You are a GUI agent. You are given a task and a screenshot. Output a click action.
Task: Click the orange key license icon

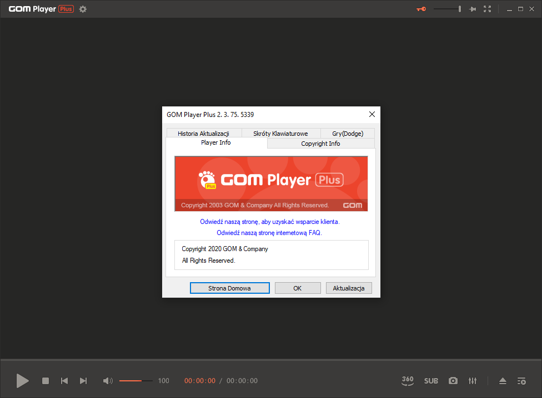pos(421,9)
